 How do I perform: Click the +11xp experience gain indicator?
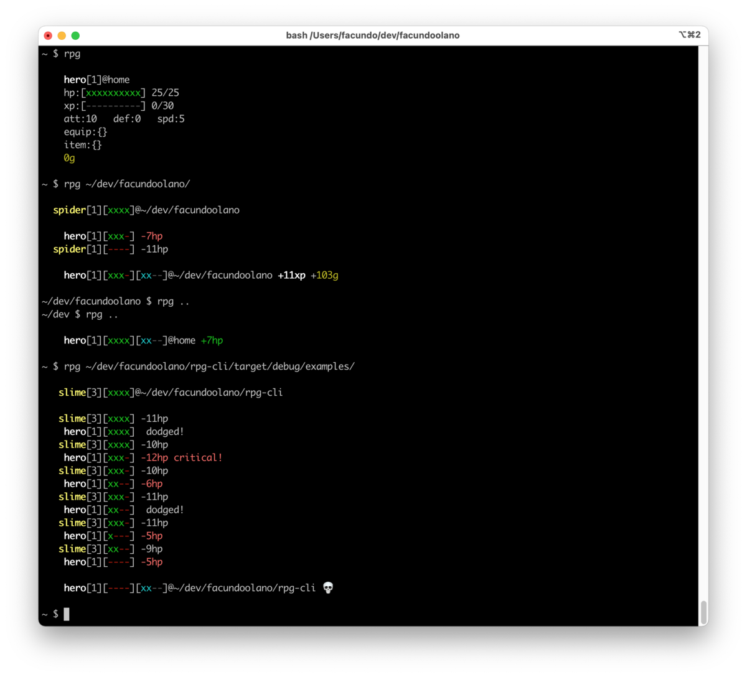(291, 274)
